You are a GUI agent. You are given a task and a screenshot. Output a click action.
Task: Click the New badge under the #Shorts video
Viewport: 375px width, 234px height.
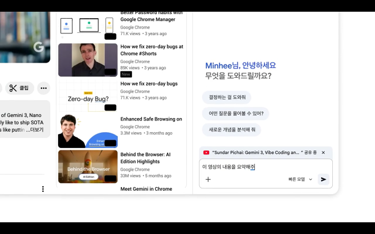(126, 74)
